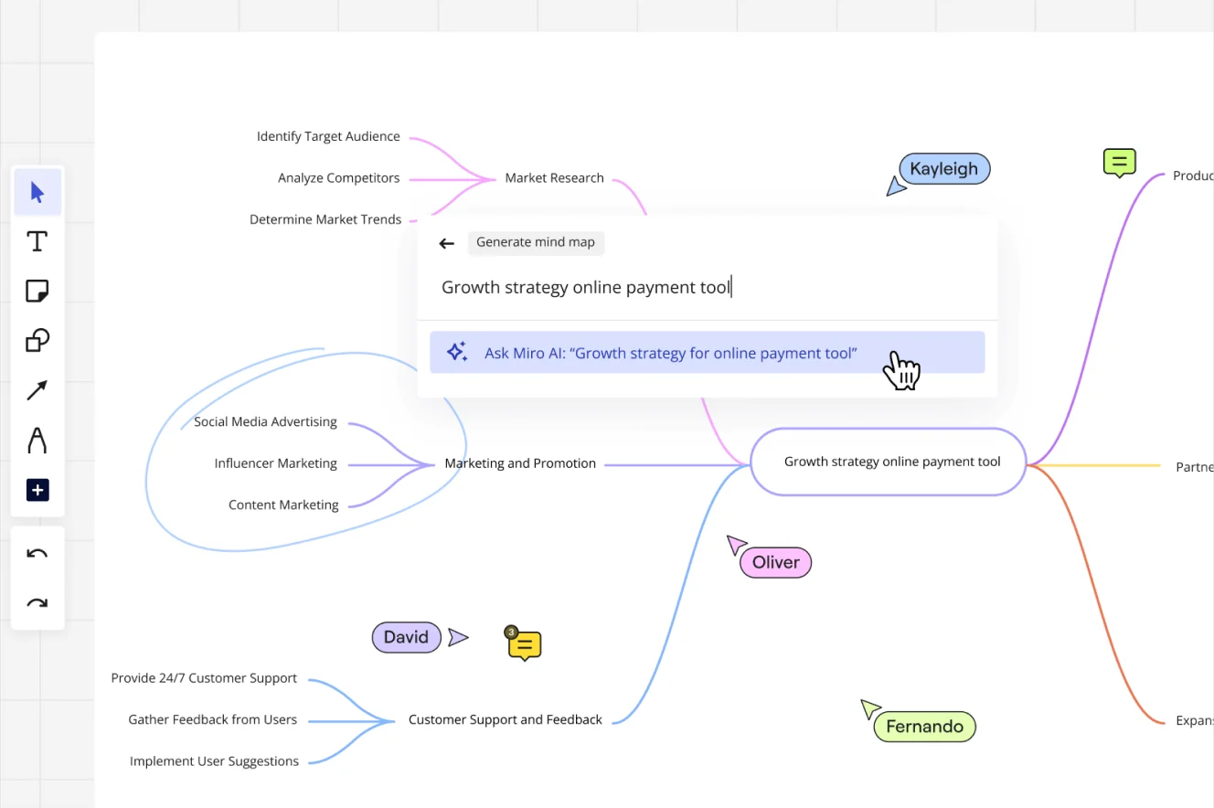Choose the Ask Miro AI suggestion
Image resolution: width=1214 pixels, height=808 pixels.
tap(707, 353)
